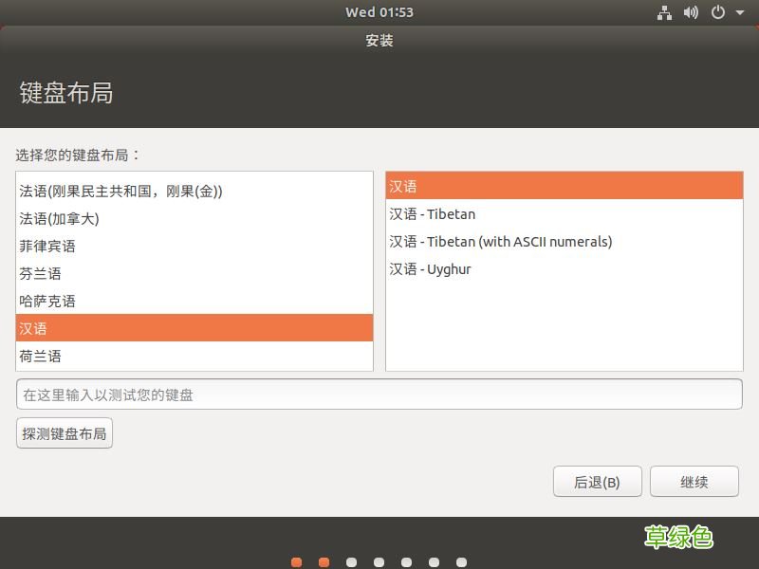Click the Wed 01:53 clock in top bar

379,12
